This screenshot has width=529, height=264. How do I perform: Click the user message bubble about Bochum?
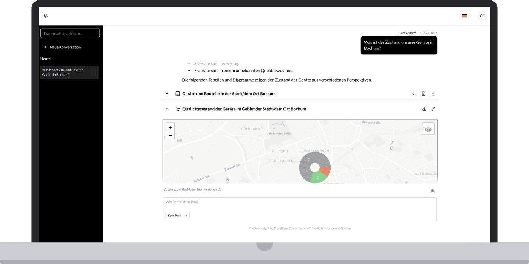[399, 45]
